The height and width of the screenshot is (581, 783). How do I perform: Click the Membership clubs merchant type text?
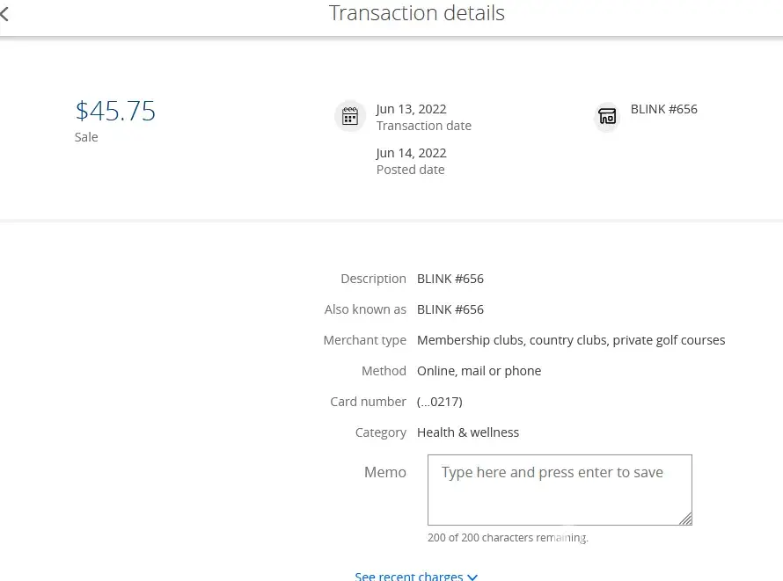(x=570, y=340)
